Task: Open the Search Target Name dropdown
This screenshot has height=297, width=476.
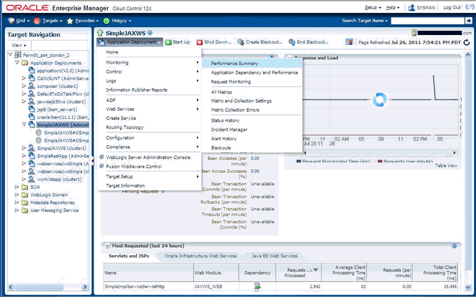Action: point(365,21)
